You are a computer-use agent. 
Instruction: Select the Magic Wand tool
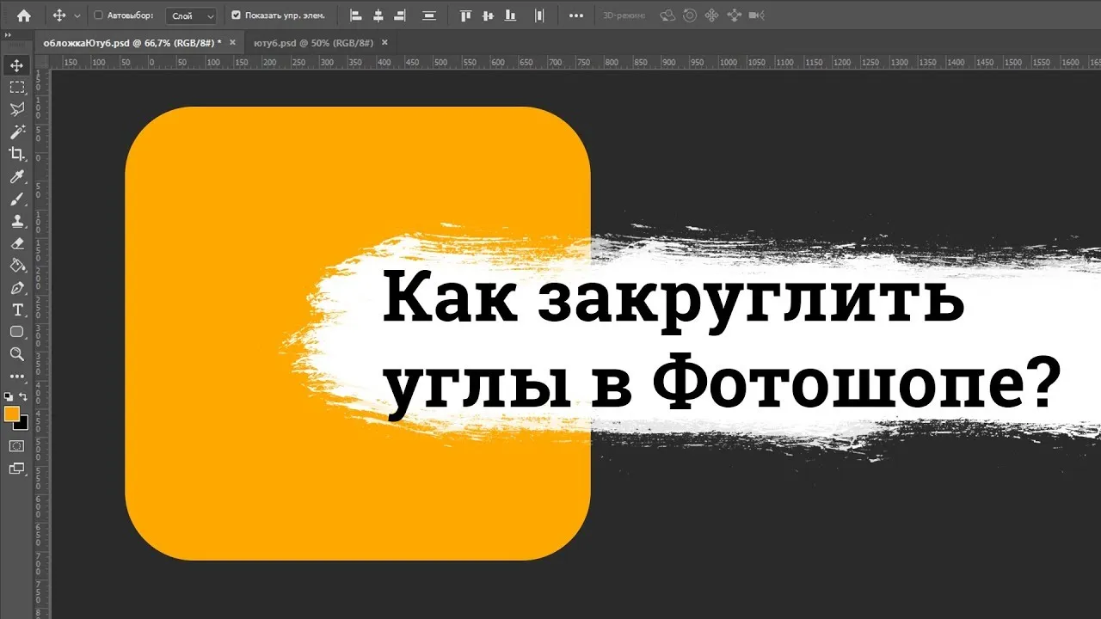click(16, 132)
